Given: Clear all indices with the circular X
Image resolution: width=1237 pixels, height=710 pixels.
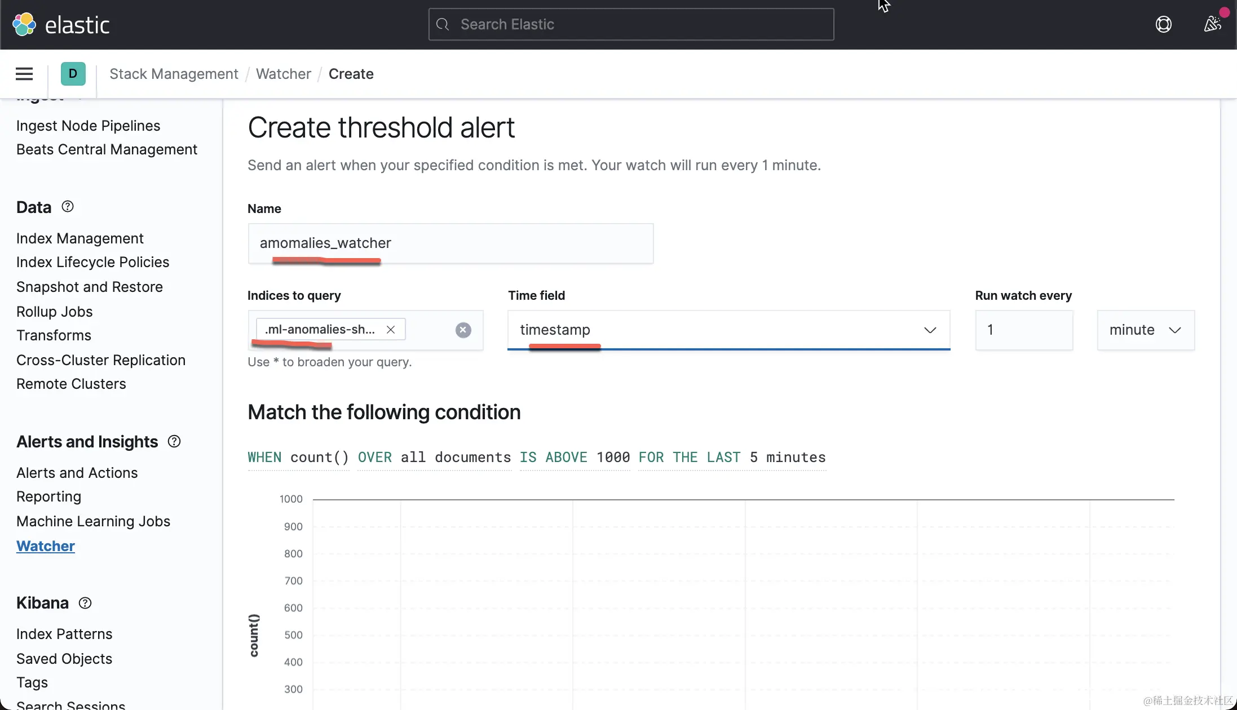Looking at the screenshot, I should pyautogui.click(x=463, y=330).
